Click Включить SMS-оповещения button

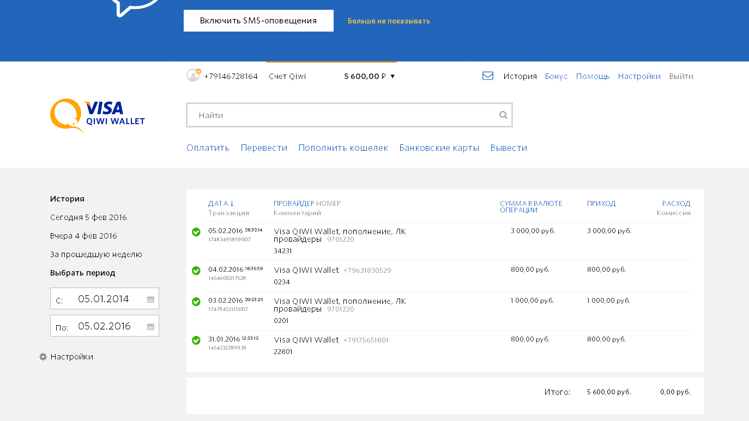point(258,21)
